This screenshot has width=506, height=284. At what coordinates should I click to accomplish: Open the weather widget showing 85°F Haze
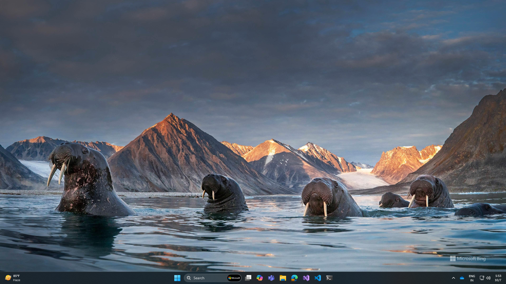(x=13, y=278)
